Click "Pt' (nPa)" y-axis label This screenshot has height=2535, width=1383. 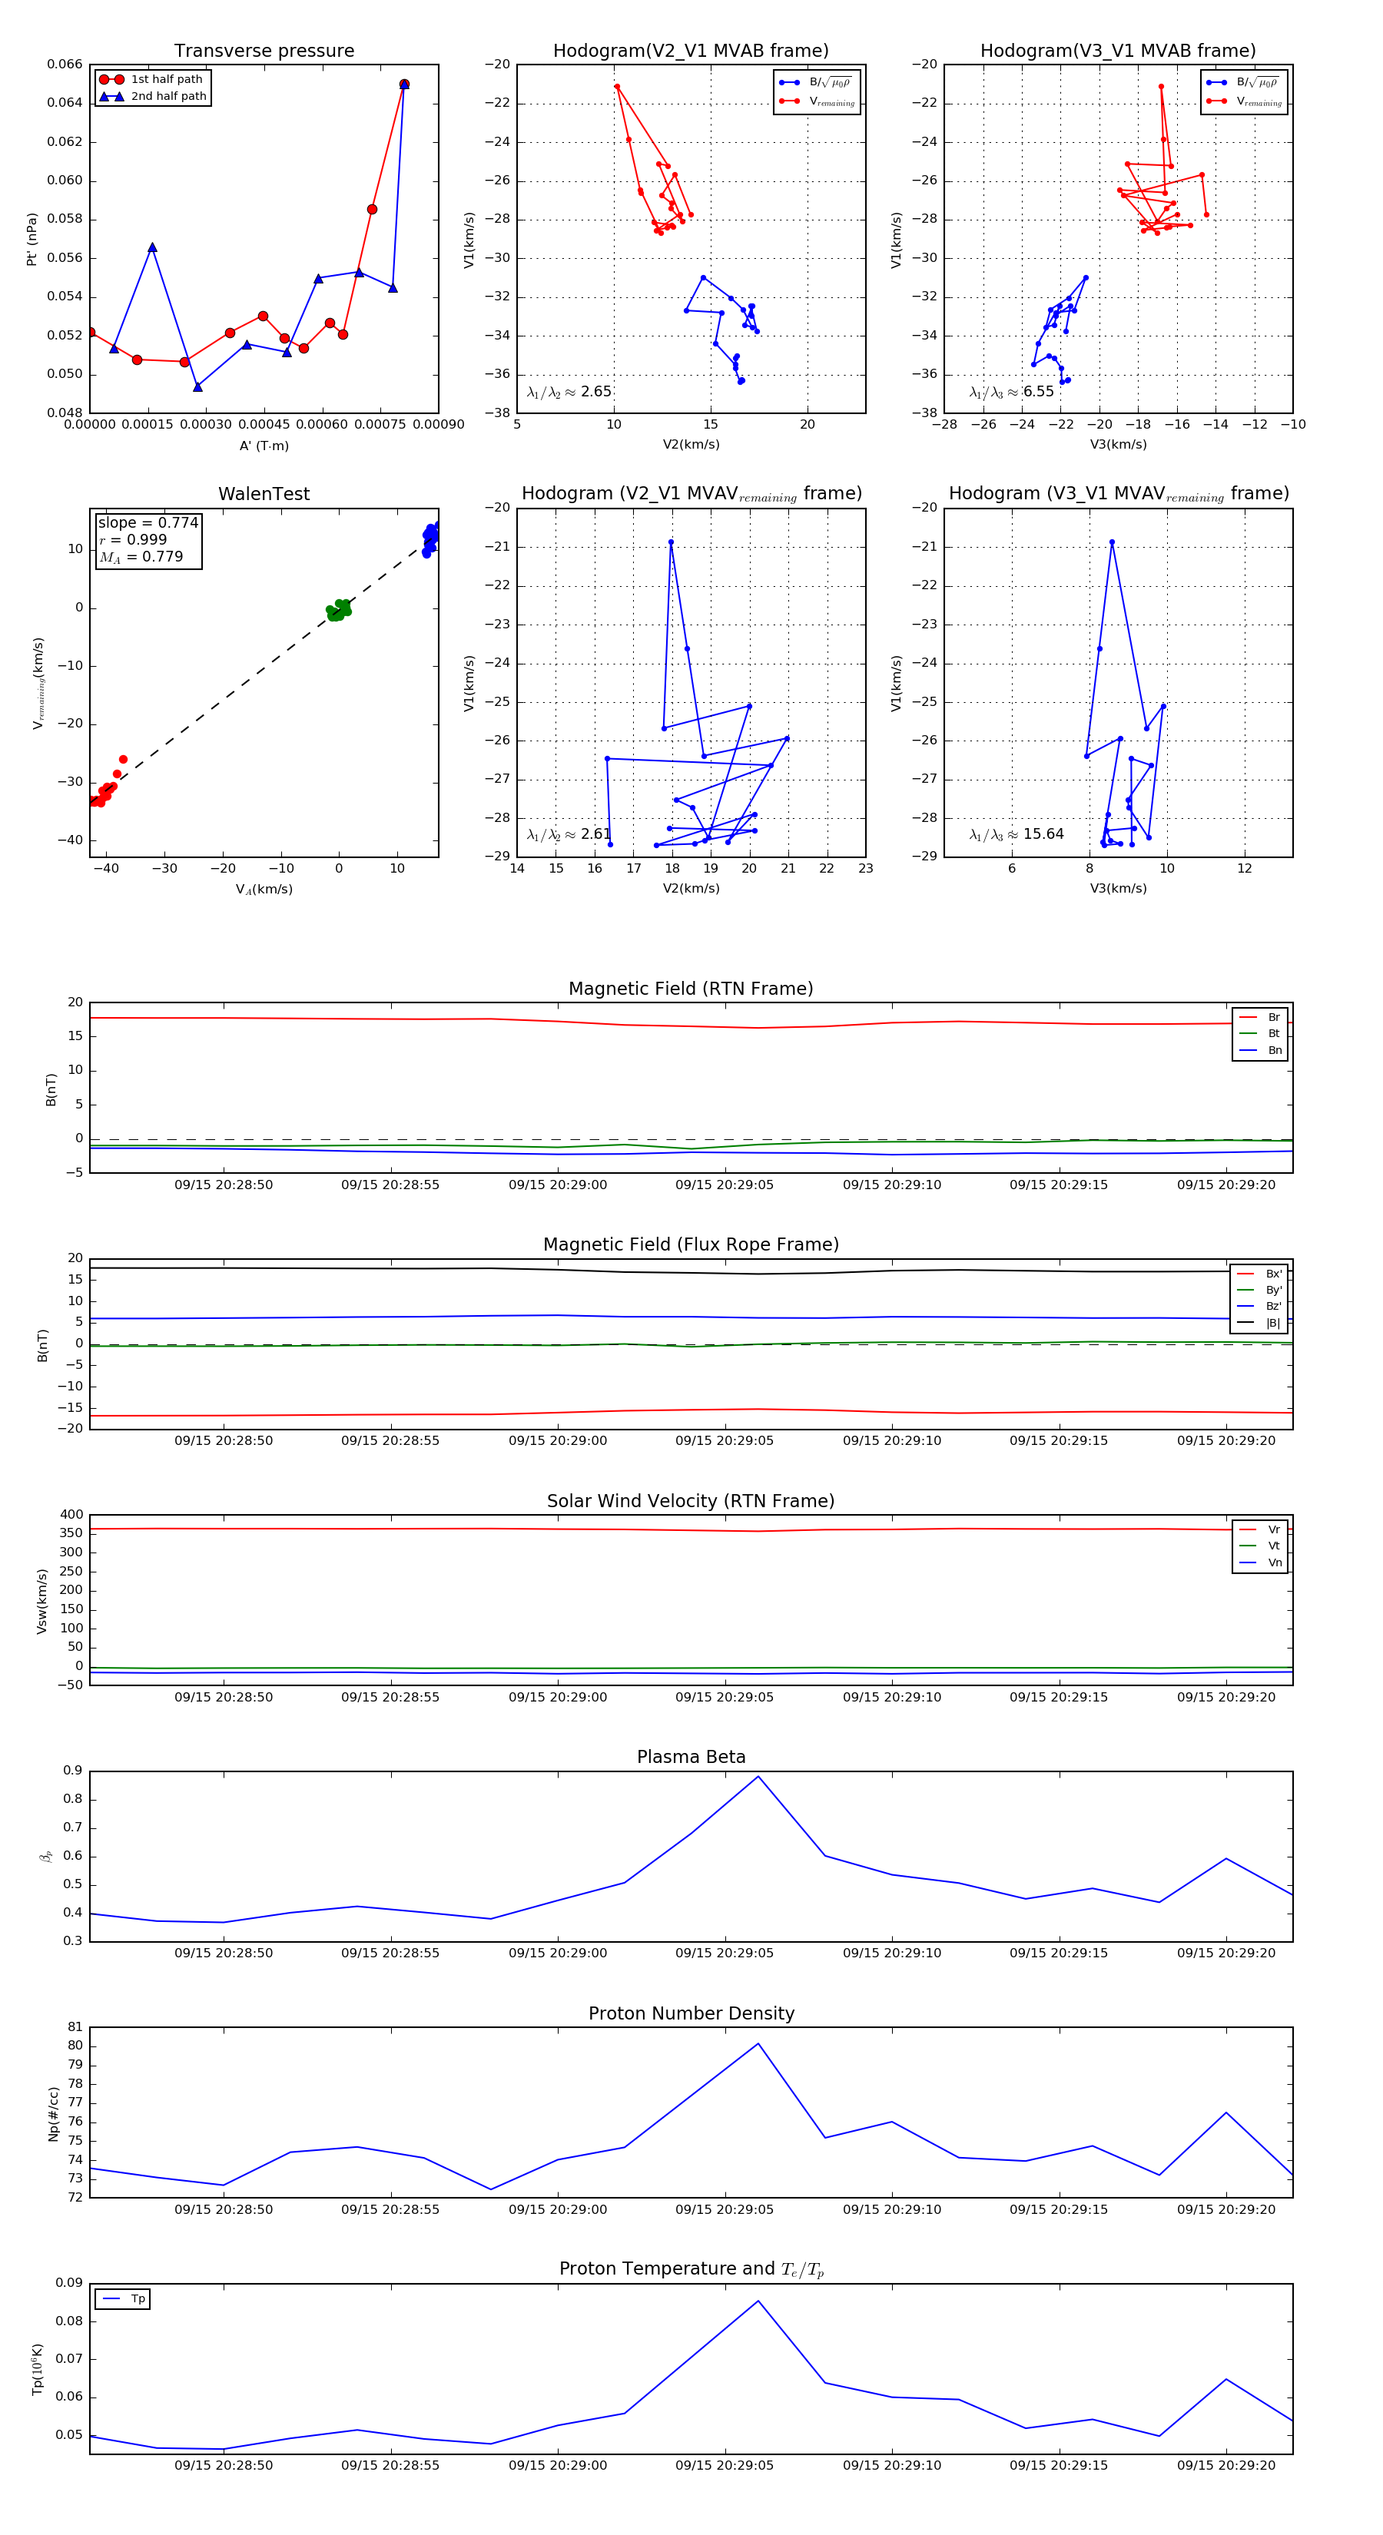(32, 239)
